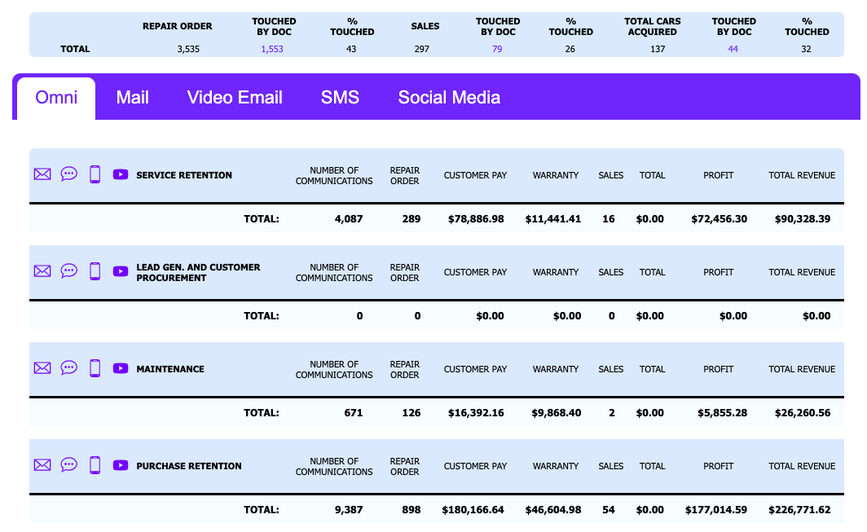Click the phone icon in Maintenance row
Viewport: 867px width, 532px height.
coord(95,367)
